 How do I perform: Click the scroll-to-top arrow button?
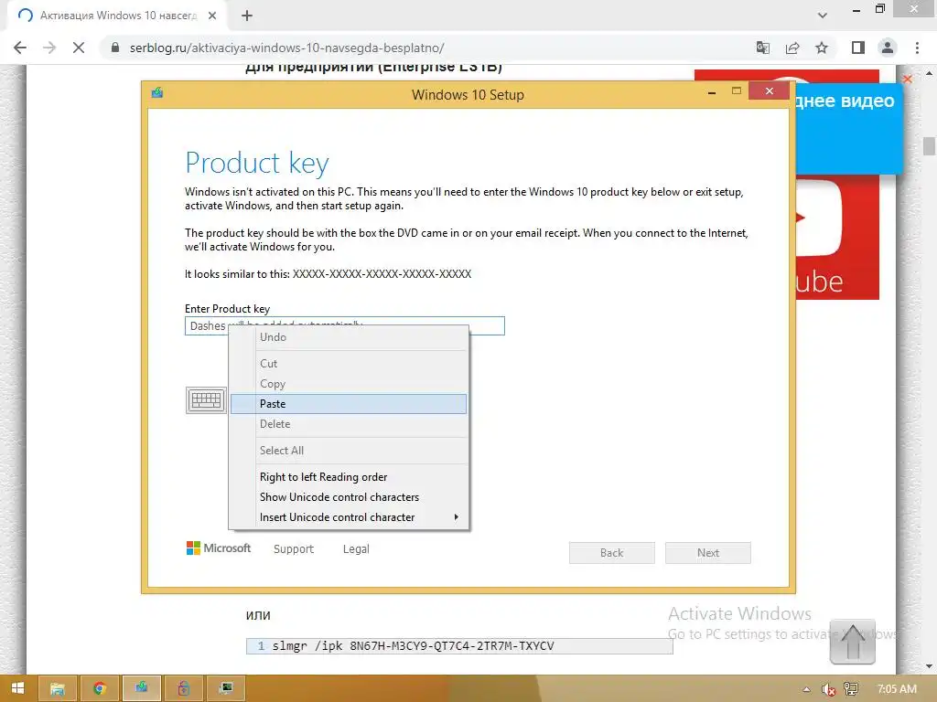point(852,643)
